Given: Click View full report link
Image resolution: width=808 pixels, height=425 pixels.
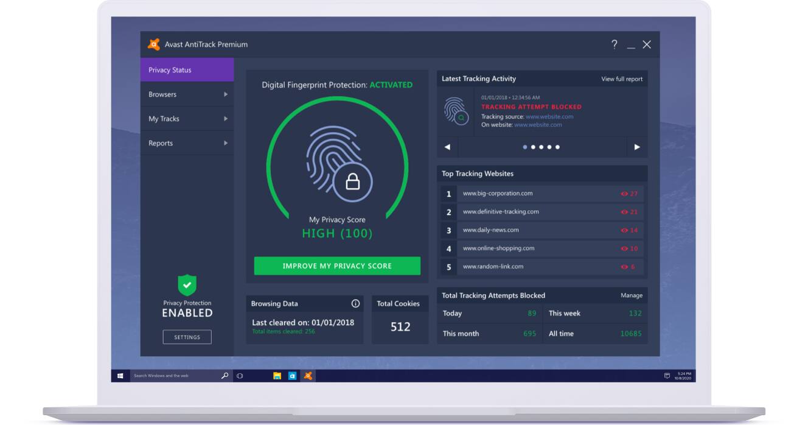Looking at the screenshot, I should click(x=622, y=79).
